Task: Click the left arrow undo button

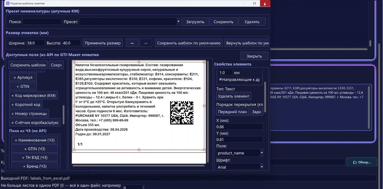Action: pyautogui.click(x=132, y=43)
